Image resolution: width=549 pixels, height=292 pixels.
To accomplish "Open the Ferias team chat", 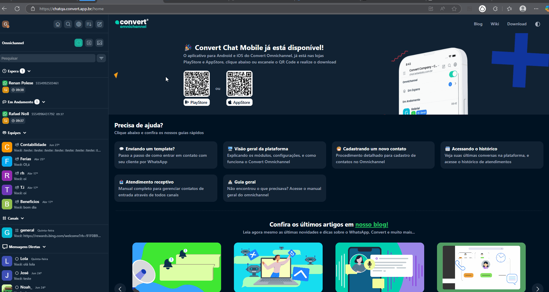I will pos(54,161).
